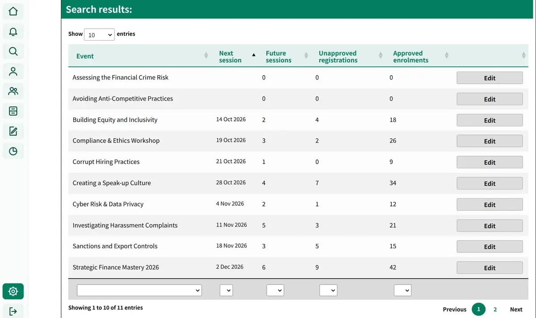
Task: Edit Sanctions and Export Controls event
Action: [490, 247]
